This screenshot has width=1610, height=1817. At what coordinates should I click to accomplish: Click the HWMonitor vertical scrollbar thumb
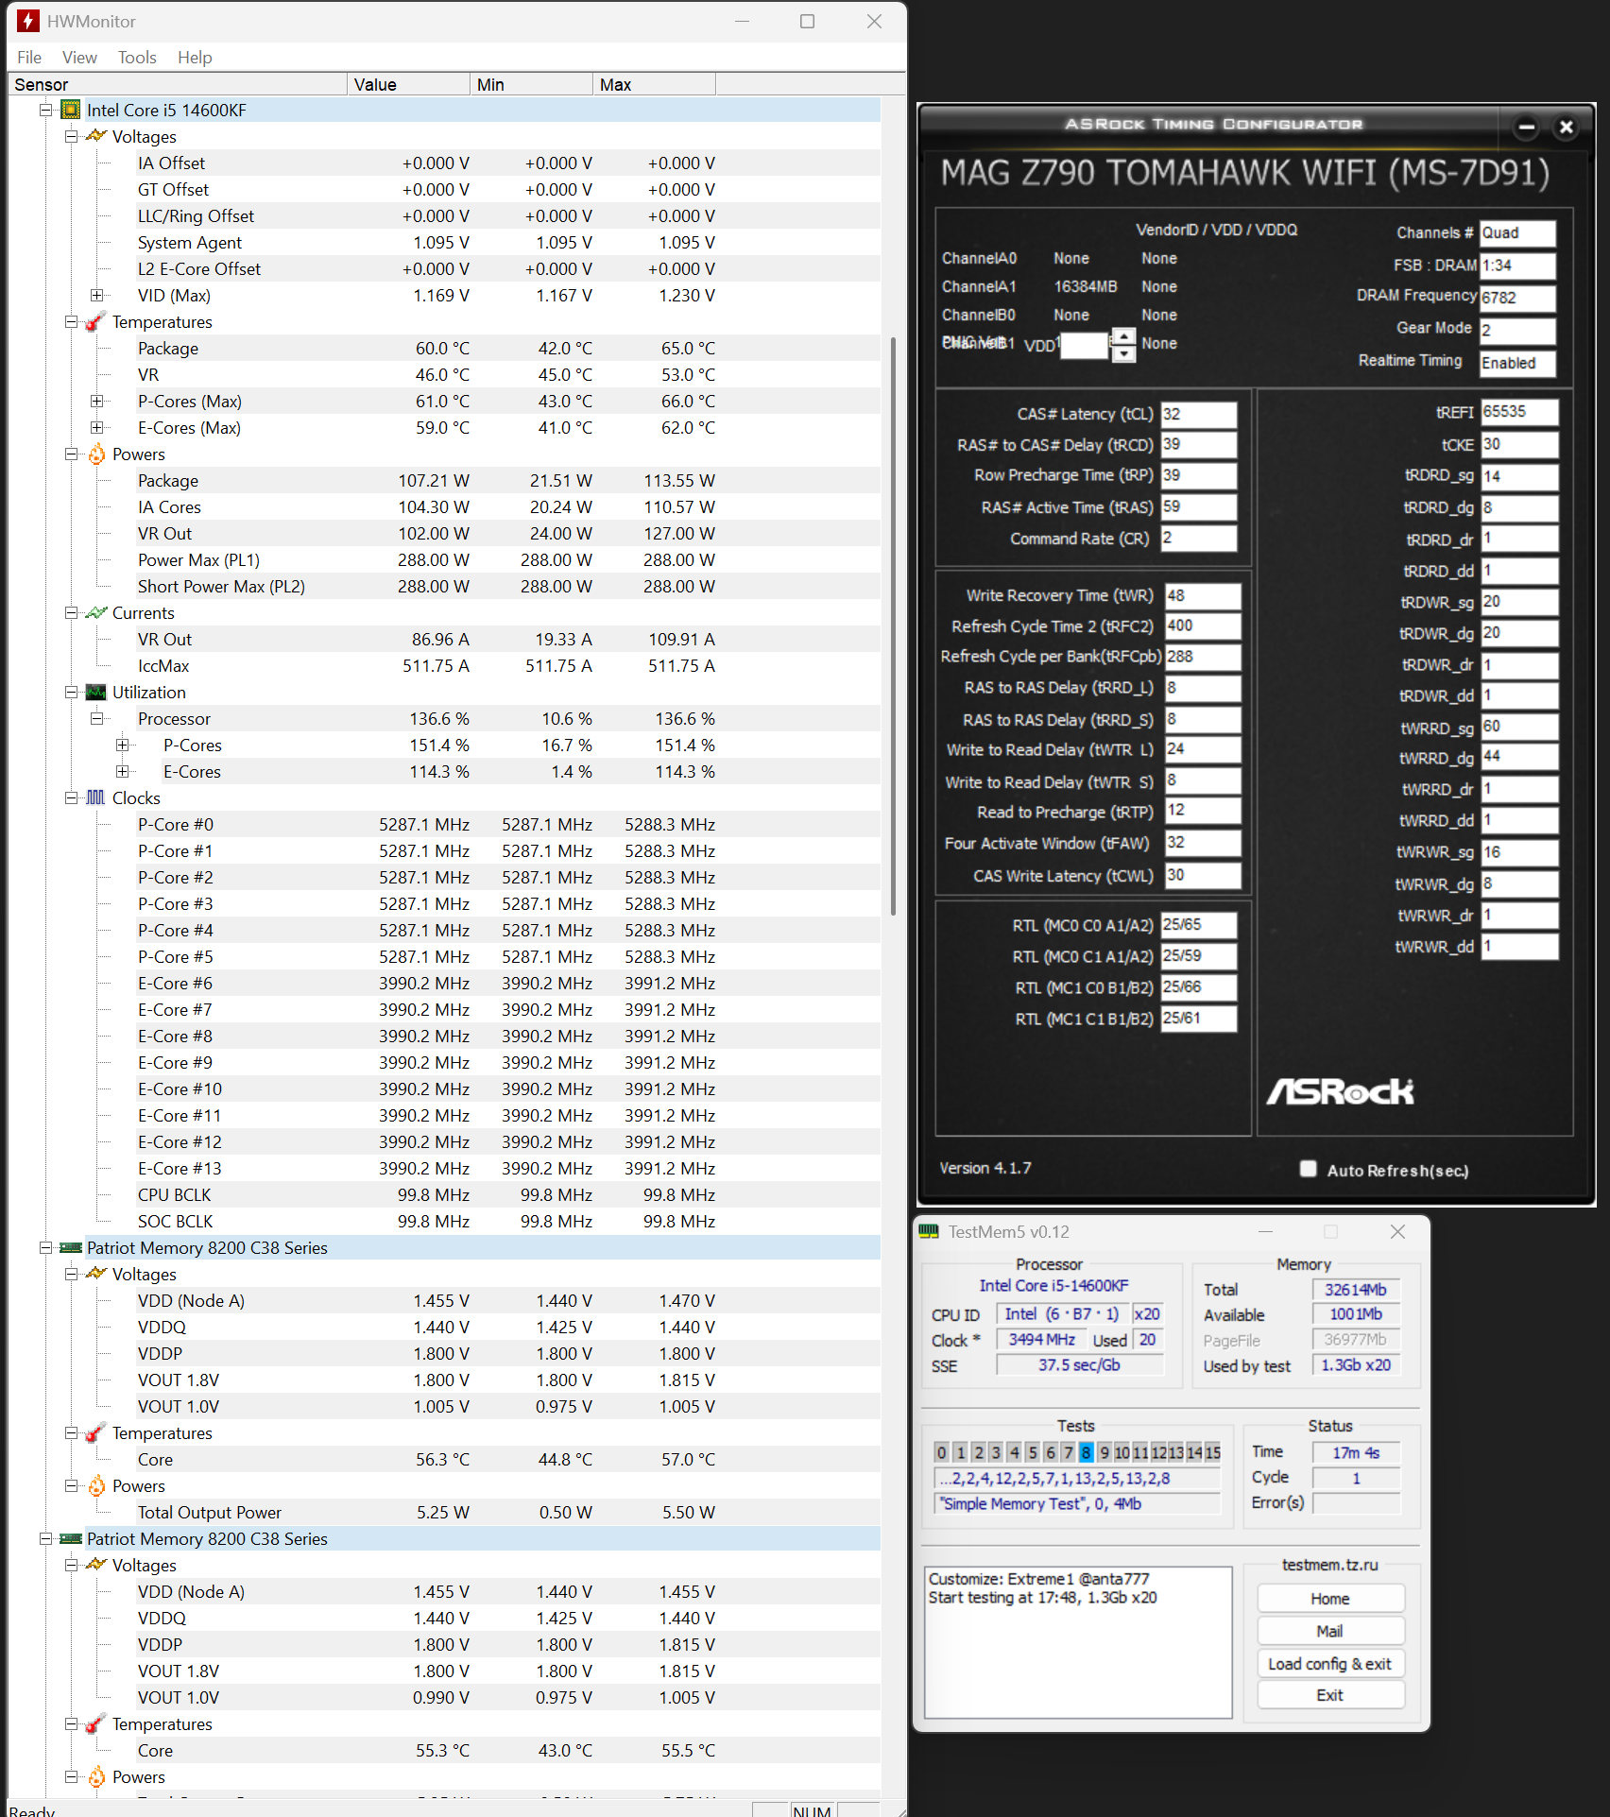tap(893, 626)
